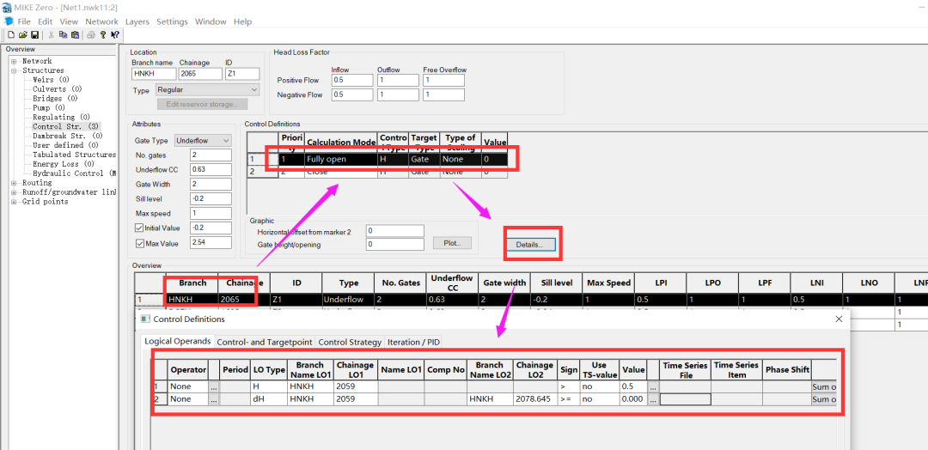The width and height of the screenshot is (928, 450).
Task: Switch to the Iteration / PID tab
Action: (x=413, y=342)
